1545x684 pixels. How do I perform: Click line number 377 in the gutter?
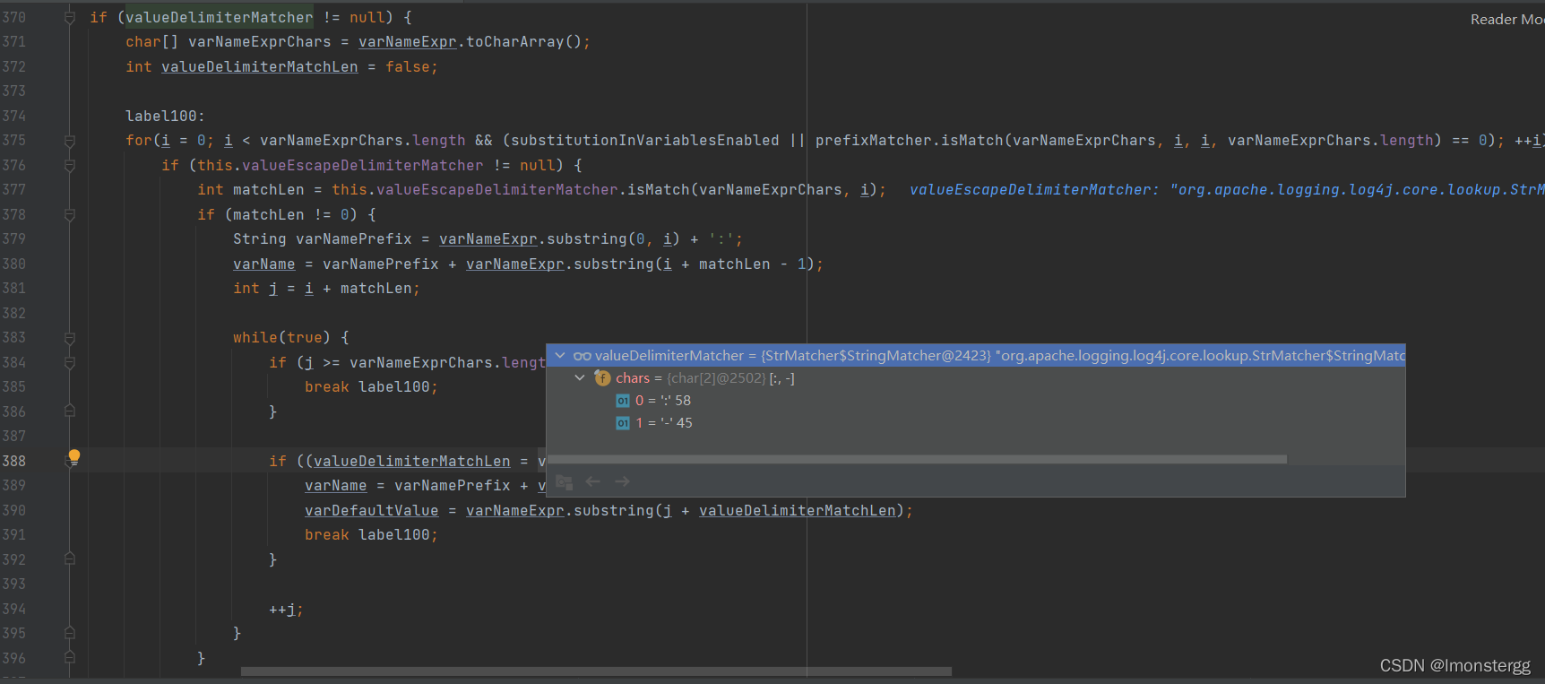(14, 189)
